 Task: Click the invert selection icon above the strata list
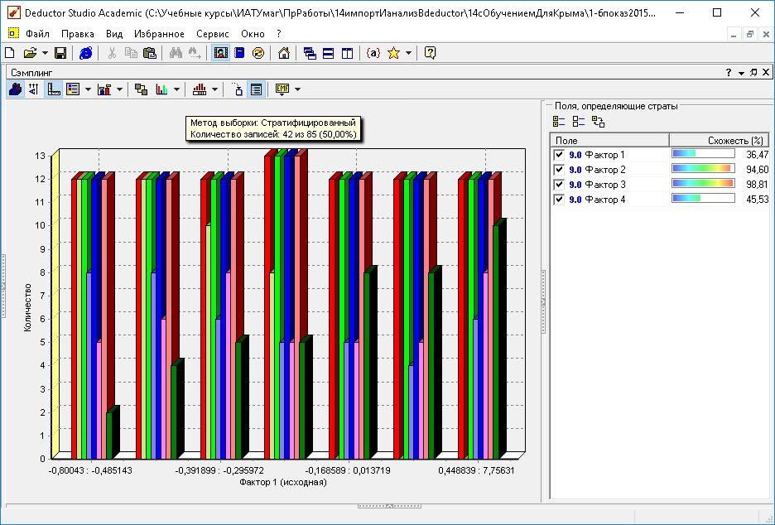point(598,122)
